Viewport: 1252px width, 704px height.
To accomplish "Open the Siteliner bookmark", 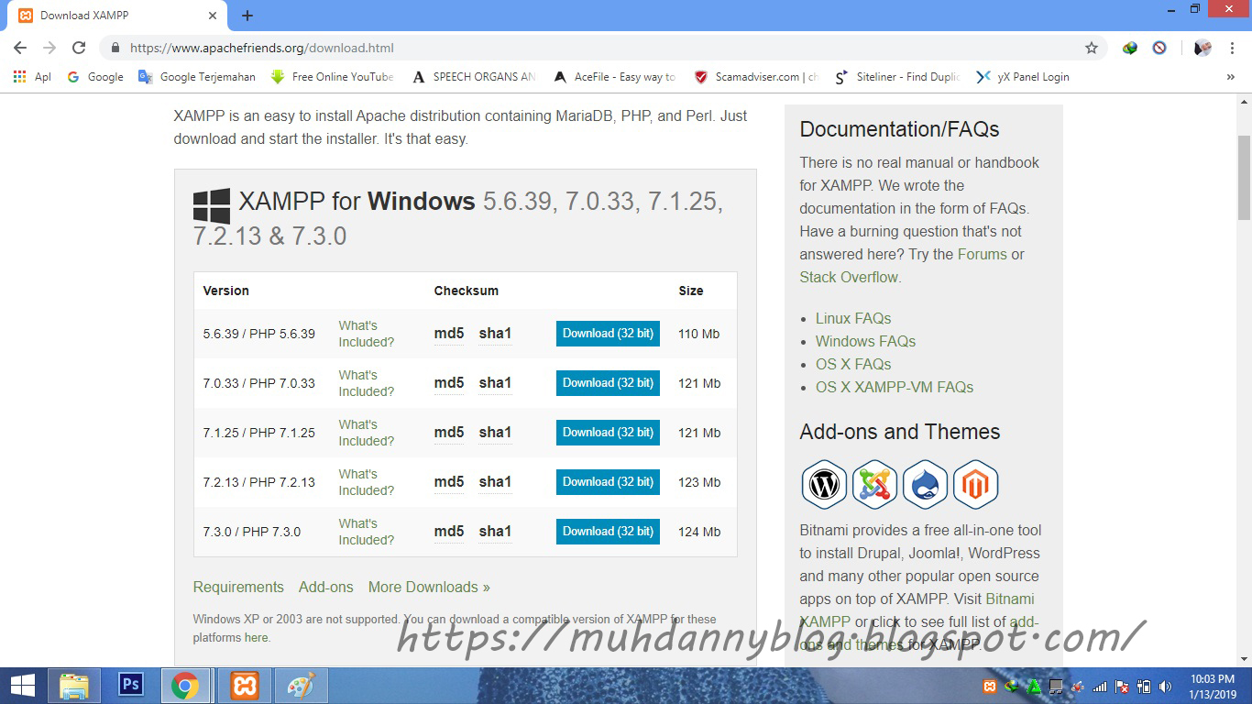I will pyautogui.click(x=897, y=77).
